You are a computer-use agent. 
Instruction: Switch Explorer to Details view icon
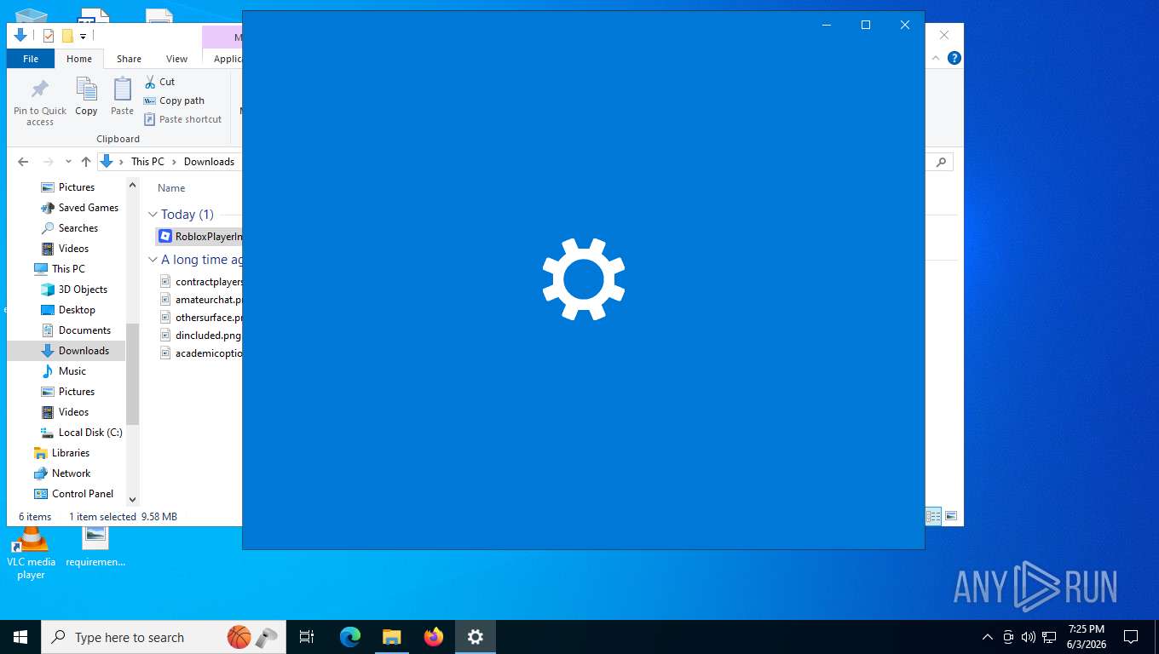[x=933, y=516]
